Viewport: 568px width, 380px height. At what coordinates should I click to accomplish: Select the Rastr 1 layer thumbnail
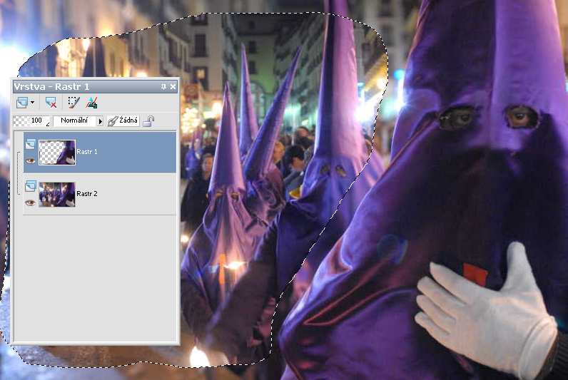tap(57, 153)
